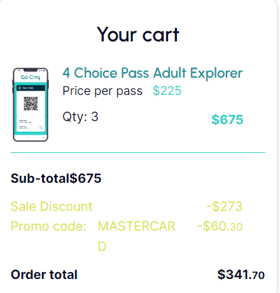
Task: Click the Promo code: label
Action: (x=48, y=226)
